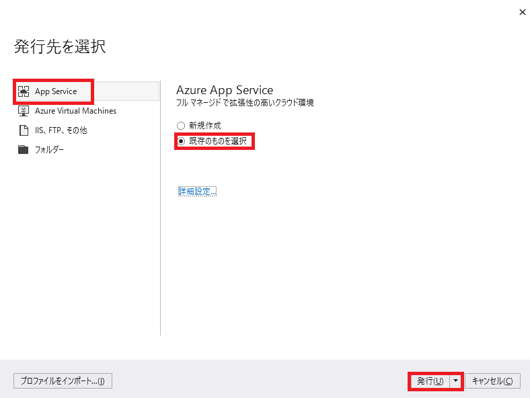Open the dropdown arrow beside 発行
Viewport: 530px width, 398px height.
pyautogui.click(x=455, y=381)
